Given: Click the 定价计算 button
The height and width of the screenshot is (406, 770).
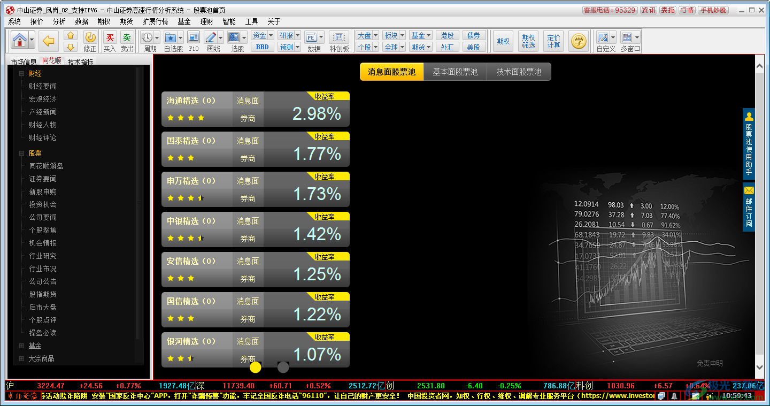Looking at the screenshot, I should tap(553, 41).
